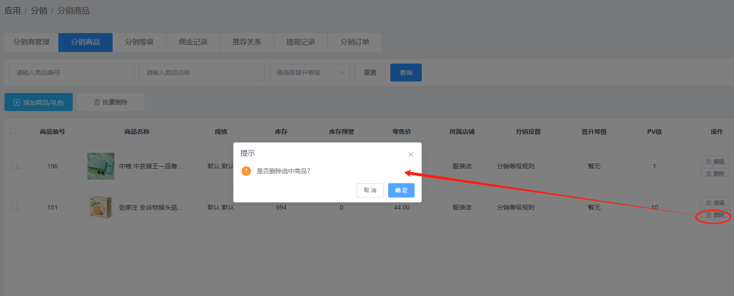Viewport: 734px width, 296px height.
Task: Click the 批量删除 button
Action: pos(111,102)
